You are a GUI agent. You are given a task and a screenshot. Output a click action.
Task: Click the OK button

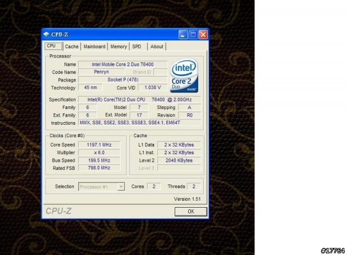coord(191,212)
